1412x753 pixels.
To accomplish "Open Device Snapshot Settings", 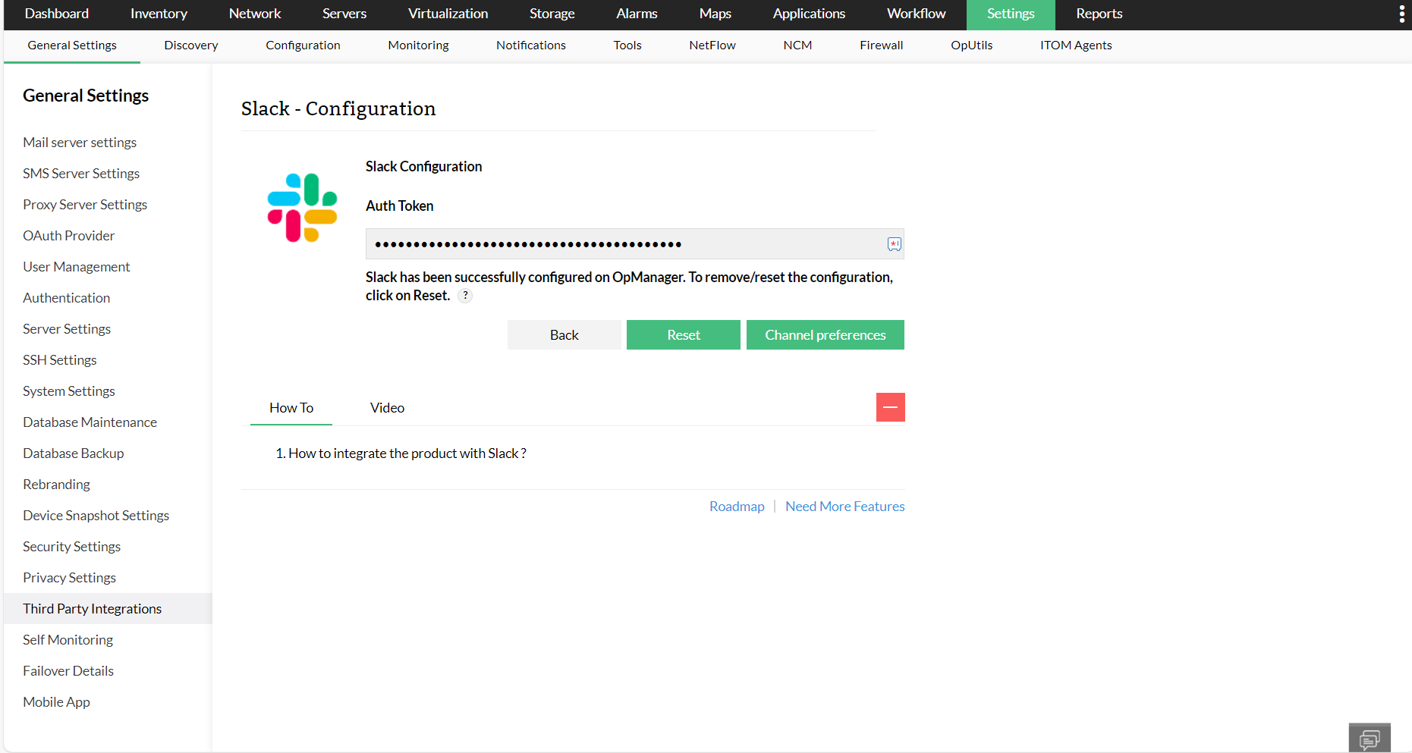I will [x=96, y=516].
